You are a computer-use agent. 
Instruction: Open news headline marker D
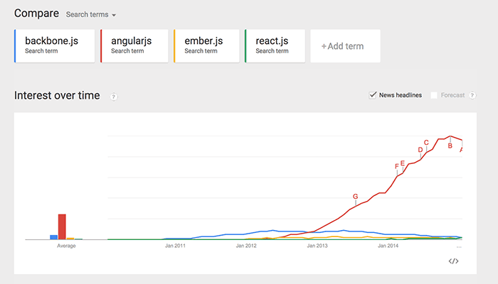420,150
